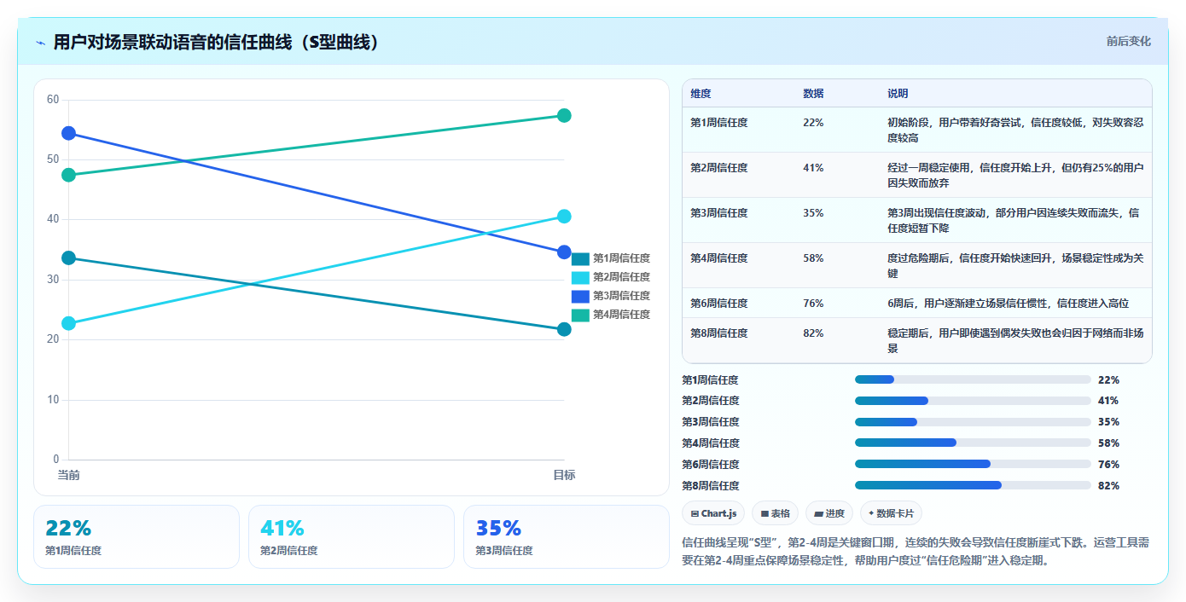This screenshot has height=602, width=1186.
Task: Click the 目标 x-axis label
Action: 564,475
